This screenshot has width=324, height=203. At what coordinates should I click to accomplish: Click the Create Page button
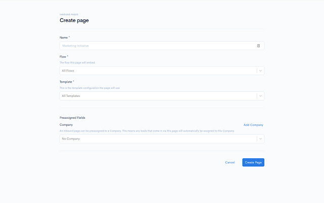click(253, 162)
